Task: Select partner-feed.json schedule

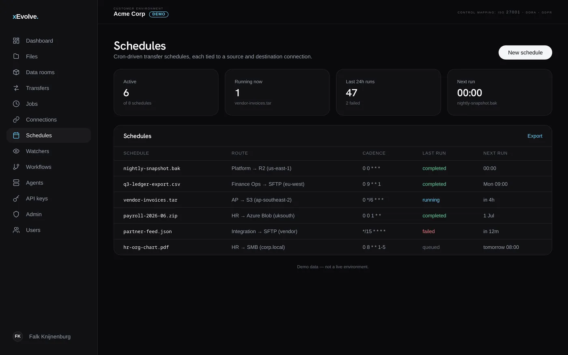Action: 147,232
